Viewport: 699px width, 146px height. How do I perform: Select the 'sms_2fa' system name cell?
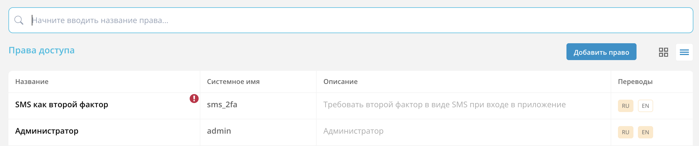tap(222, 105)
